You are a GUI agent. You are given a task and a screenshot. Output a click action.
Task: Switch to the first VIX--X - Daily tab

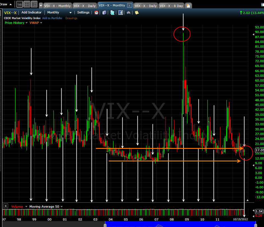click(85, 6)
